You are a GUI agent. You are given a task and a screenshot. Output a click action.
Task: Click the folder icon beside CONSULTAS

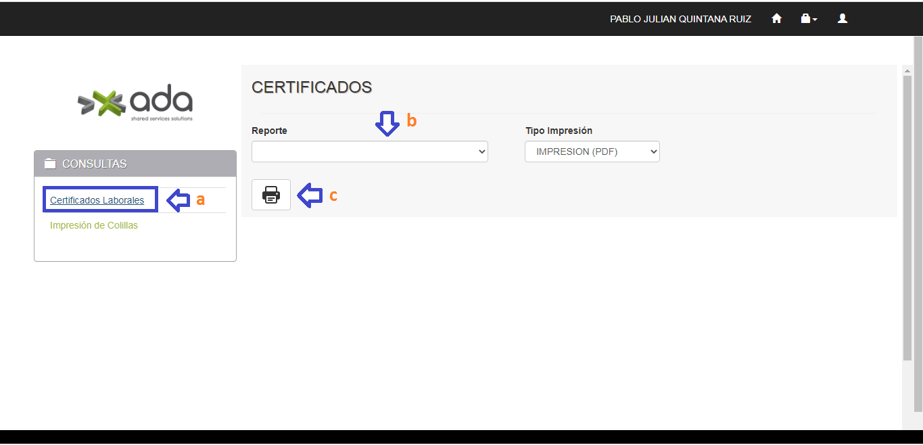pyautogui.click(x=50, y=164)
